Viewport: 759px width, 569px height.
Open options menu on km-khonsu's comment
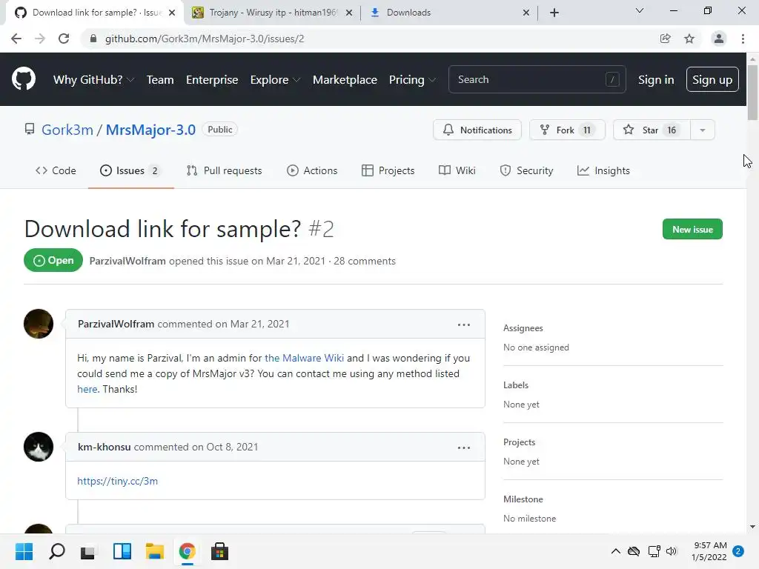(x=464, y=447)
